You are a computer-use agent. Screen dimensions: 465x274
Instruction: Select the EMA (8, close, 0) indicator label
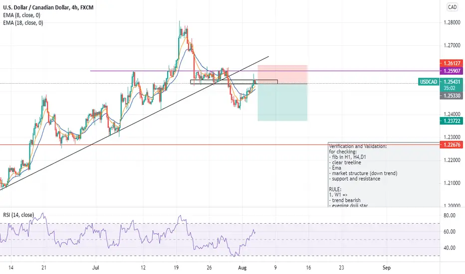pos(21,15)
